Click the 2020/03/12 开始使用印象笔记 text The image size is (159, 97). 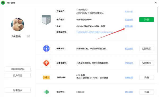(x=90, y=13)
